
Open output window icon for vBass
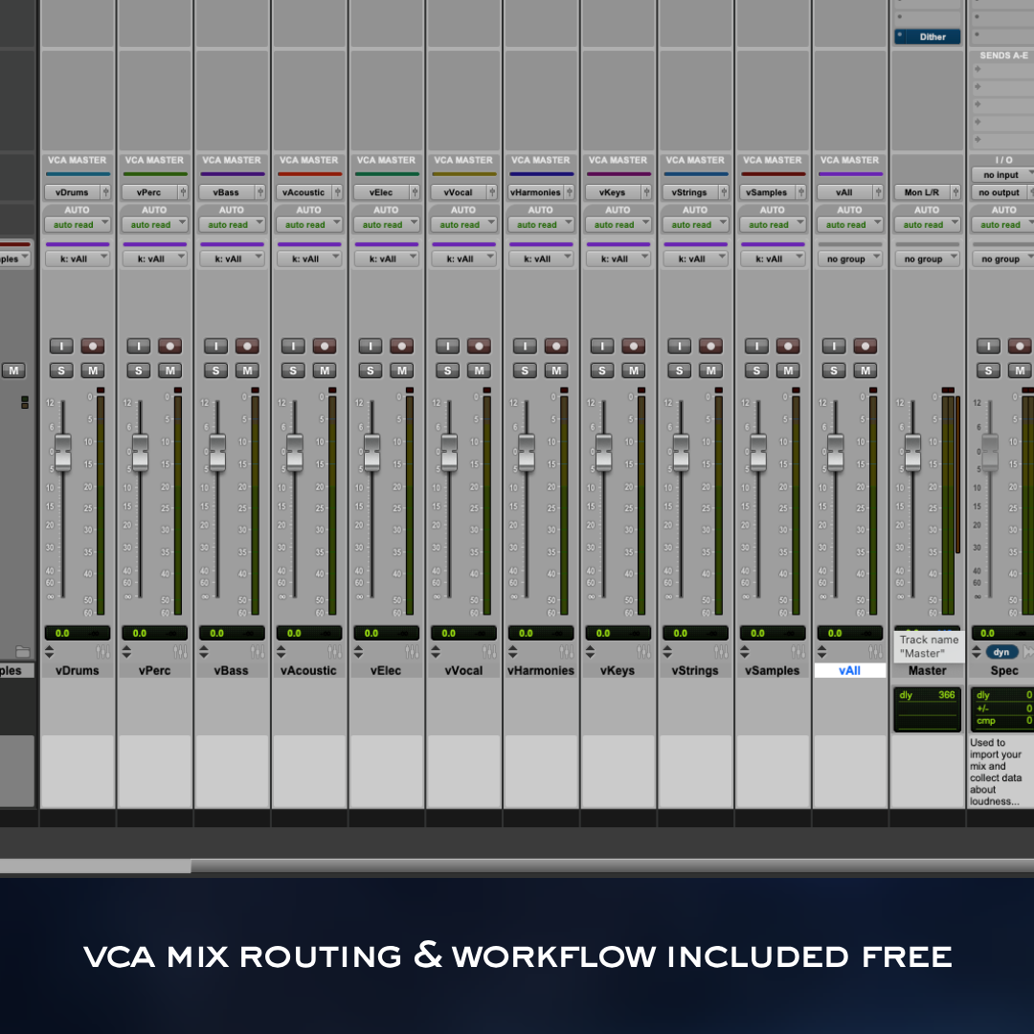(x=258, y=652)
